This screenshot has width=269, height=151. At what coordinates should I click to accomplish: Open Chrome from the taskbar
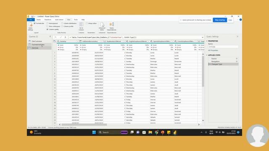156,133
